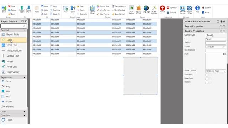Open the Query Builder
Image resolution: width=228 pixels, height=128 pixels.
pyautogui.click(x=139, y=10)
